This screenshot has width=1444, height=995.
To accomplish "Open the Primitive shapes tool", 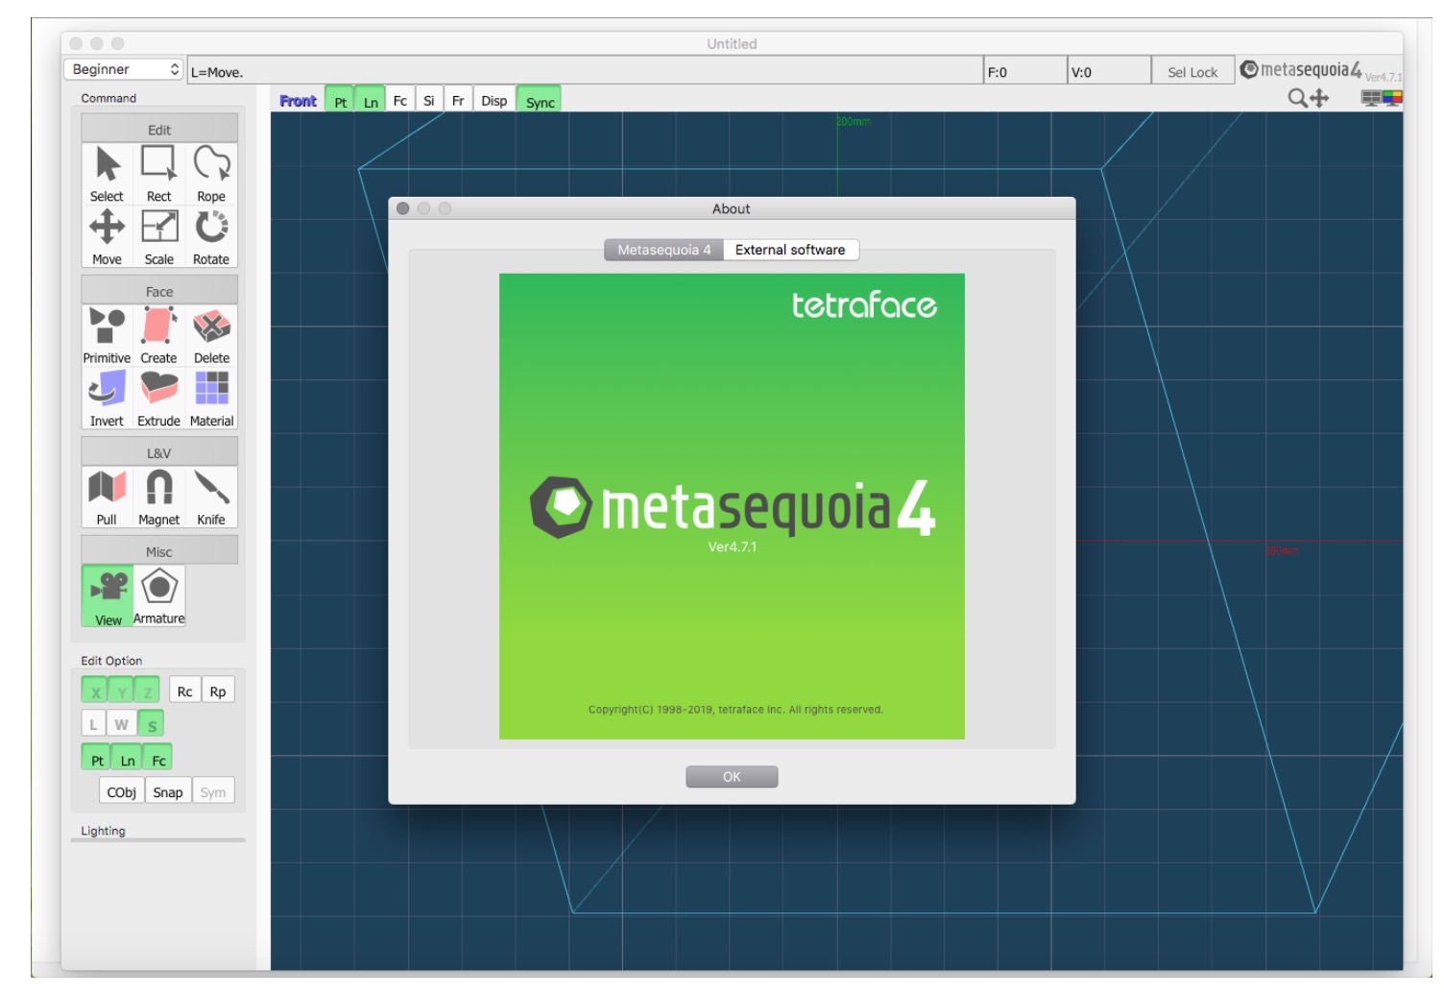I will (107, 336).
